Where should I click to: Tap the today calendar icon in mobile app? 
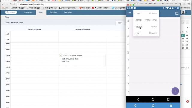pyautogui.click(x=177, y=13)
